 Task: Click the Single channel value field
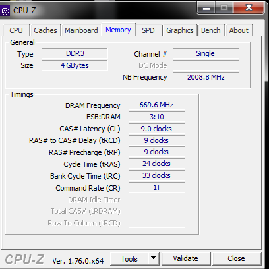[x=206, y=53]
